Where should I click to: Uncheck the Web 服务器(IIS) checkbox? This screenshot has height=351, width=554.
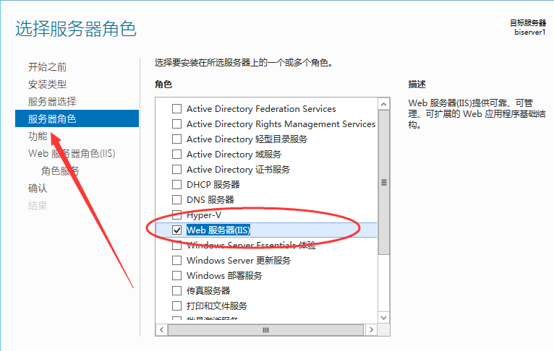[176, 230]
